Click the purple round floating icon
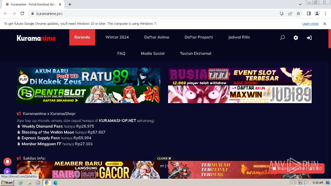Screen dimensions: 331x186 (x=7, y=171)
